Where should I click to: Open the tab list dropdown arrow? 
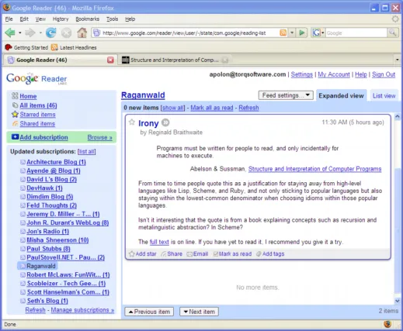coord(398,60)
